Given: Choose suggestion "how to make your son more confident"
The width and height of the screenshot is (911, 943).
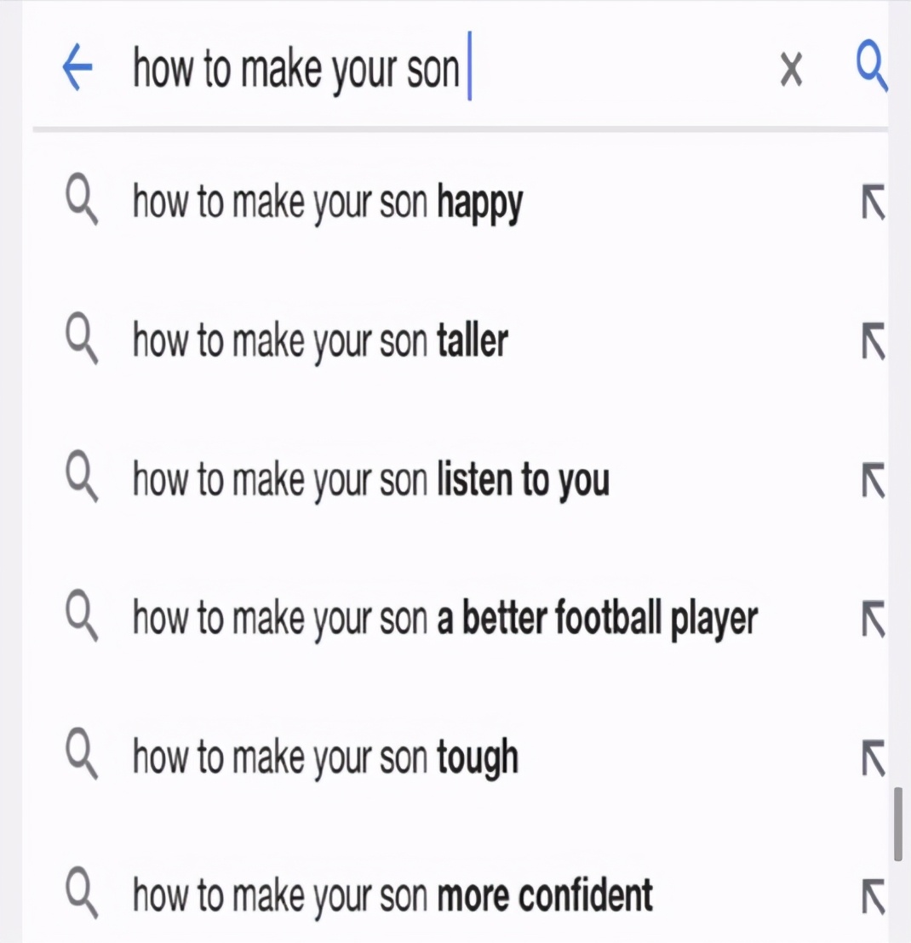Looking at the screenshot, I should tap(392, 895).
